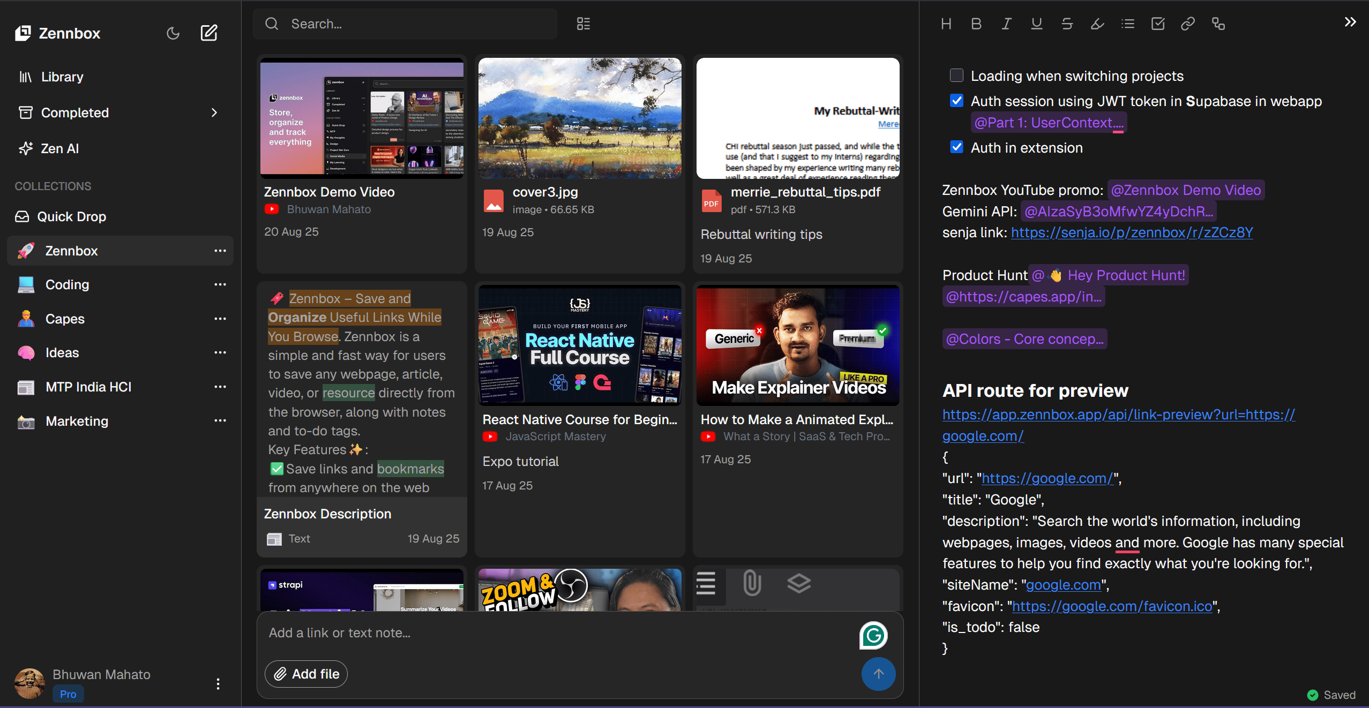The width and height of the screenshot is (1369, 708).
Task: Open the cover3.jpg thumbnail
Action: coord(580,118)
